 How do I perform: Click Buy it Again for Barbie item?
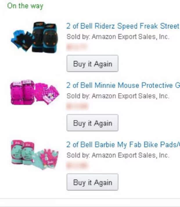pyautogui.click(x=93, y=182)
